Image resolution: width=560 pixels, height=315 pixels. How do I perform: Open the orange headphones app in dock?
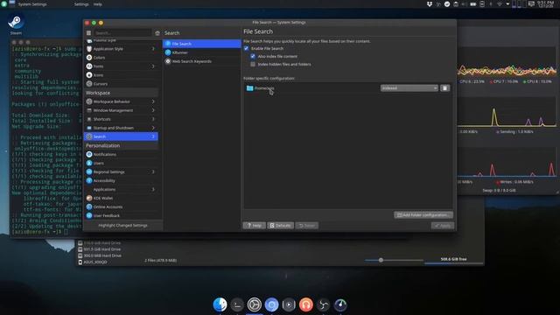[x=306, y=304]
